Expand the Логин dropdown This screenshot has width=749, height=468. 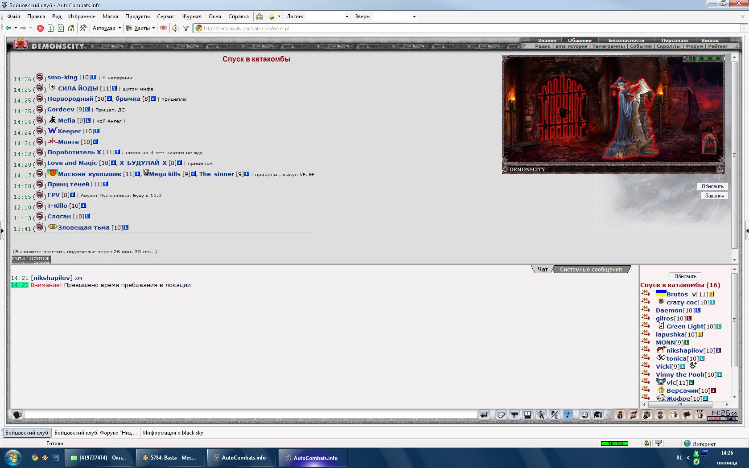(x=347, y=16)
